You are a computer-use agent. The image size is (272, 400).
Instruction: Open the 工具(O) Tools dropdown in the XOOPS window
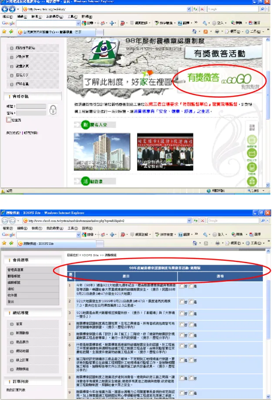click(x=255, y=243)
